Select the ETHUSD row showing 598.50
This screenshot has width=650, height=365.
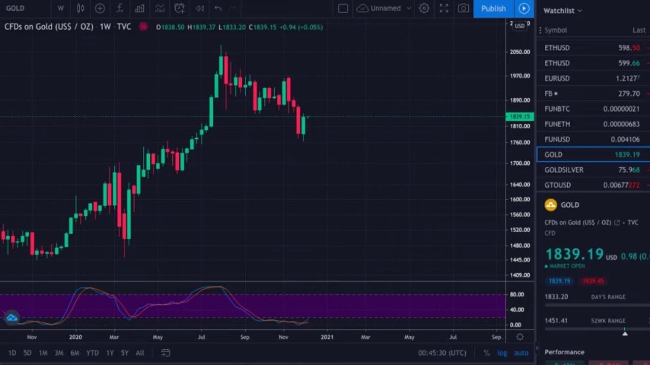(x=593, y=48)
